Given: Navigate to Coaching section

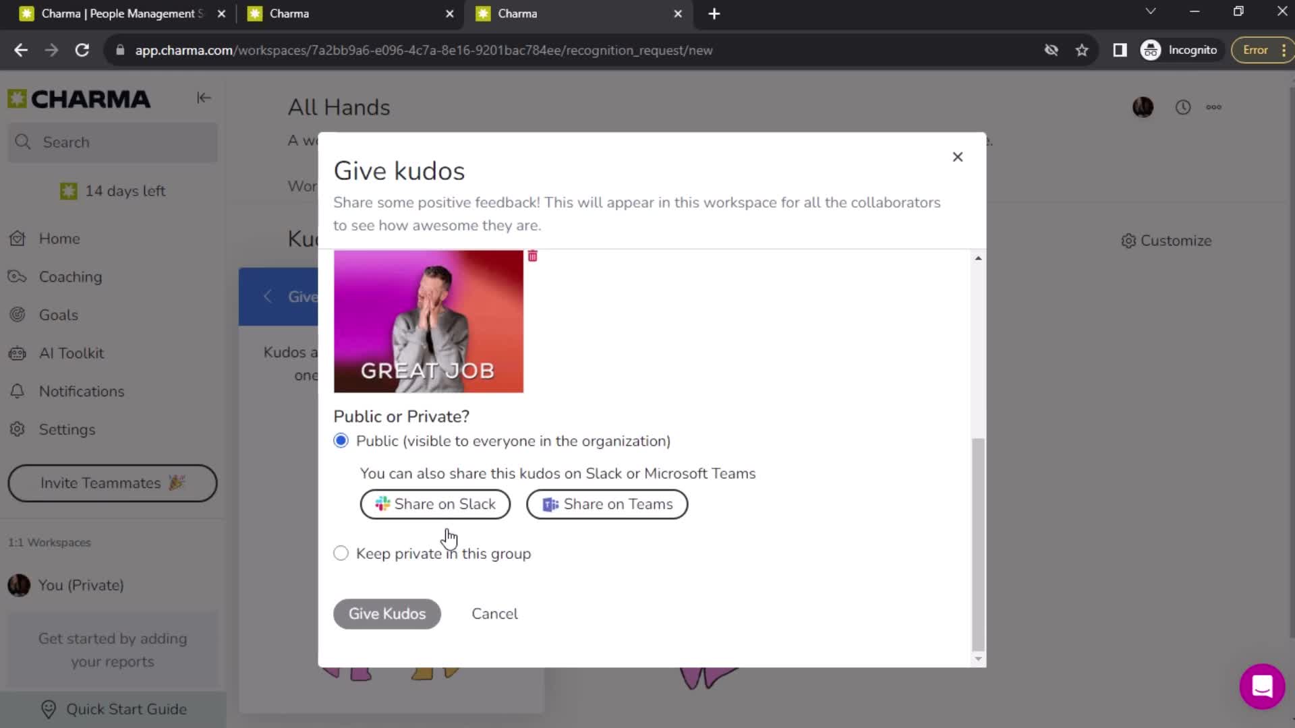Looking at the screenshot, I should pos(70,276).
